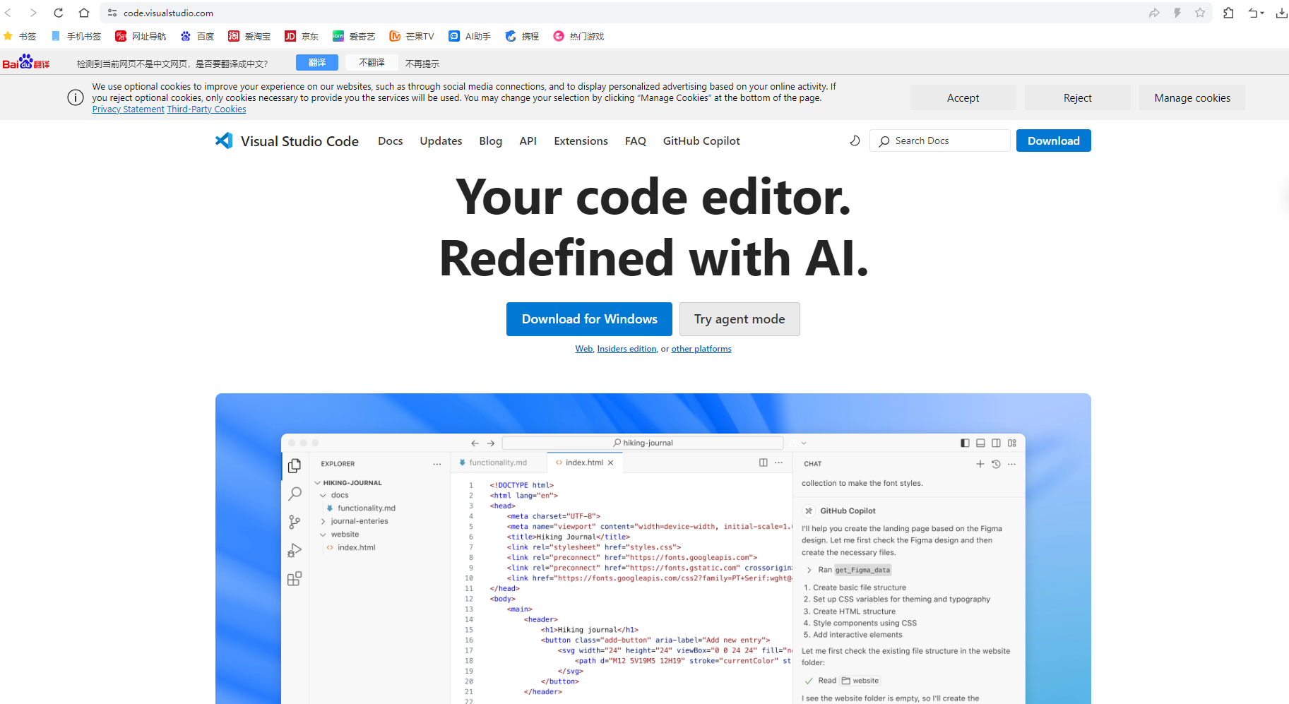1289x704 pixels.
Task: Toggle the dark theme moon icon
Action: pyautogui.click(x=855, y=141)
